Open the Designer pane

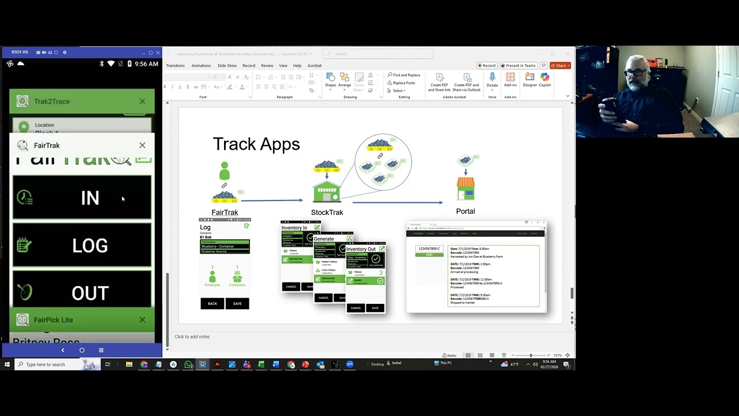pos(529,80)
